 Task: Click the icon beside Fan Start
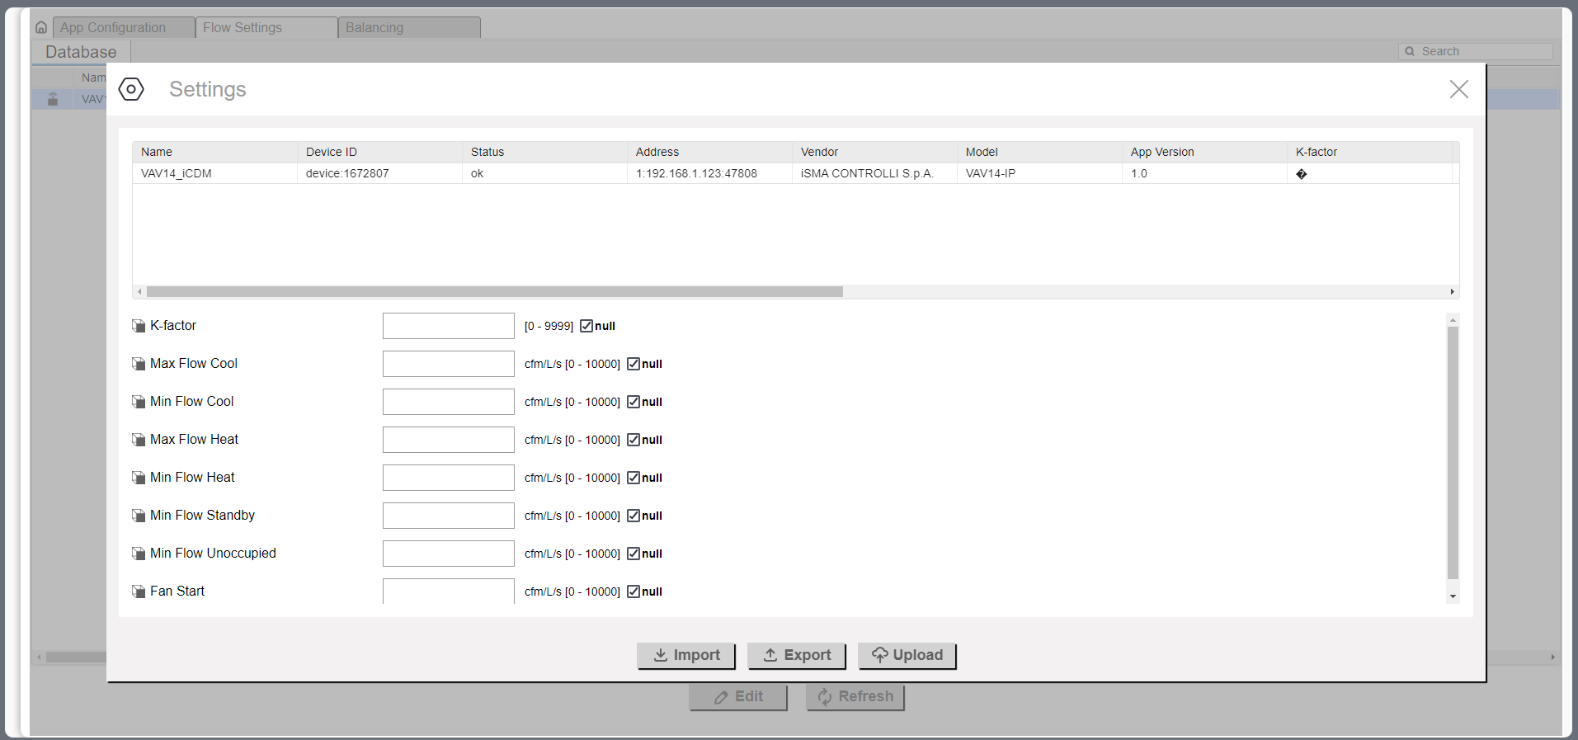click(x=139, y=592)
